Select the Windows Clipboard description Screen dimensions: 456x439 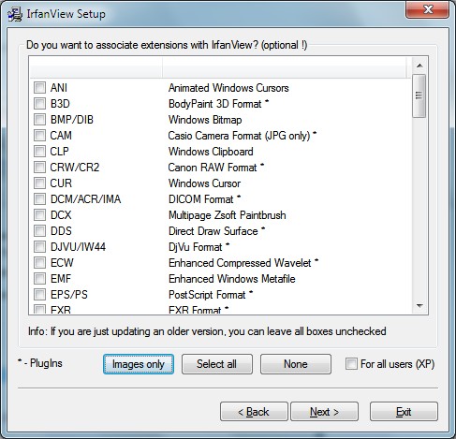[211, 152]
